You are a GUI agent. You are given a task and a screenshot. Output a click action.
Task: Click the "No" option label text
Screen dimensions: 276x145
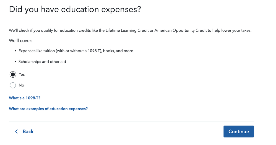21,85
